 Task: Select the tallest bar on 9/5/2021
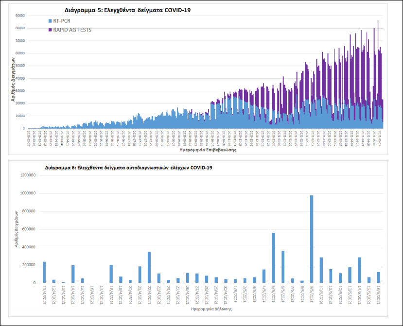click(312, 239)
